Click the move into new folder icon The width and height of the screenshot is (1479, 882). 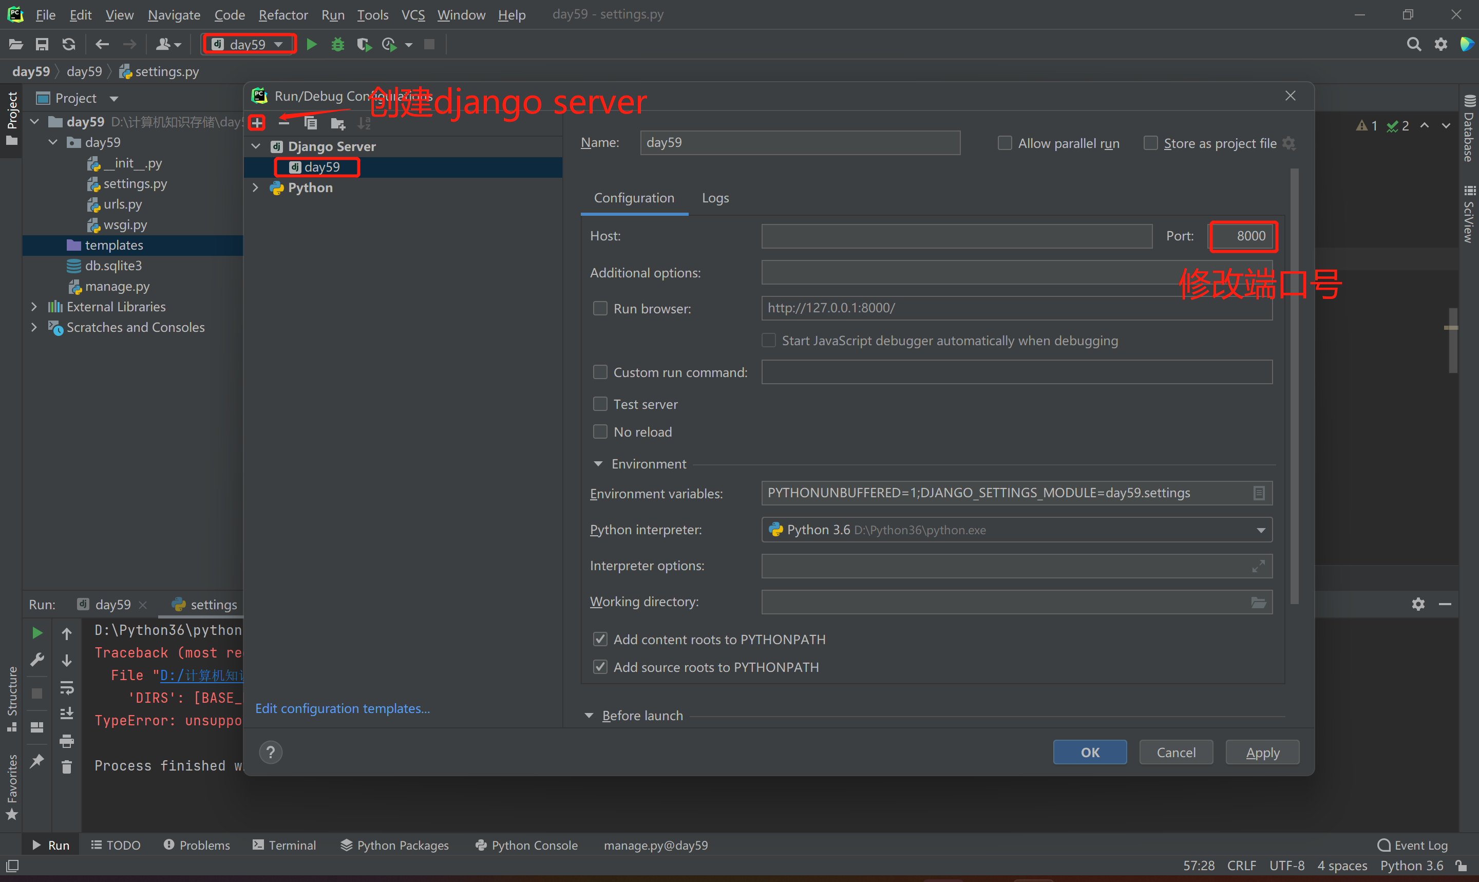(x=338, y=123)
